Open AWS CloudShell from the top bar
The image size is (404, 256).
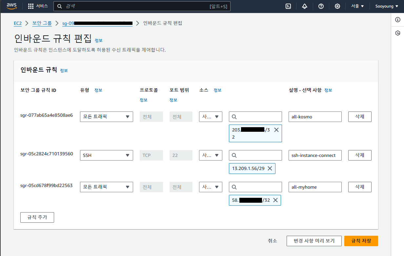pos(289,6)
